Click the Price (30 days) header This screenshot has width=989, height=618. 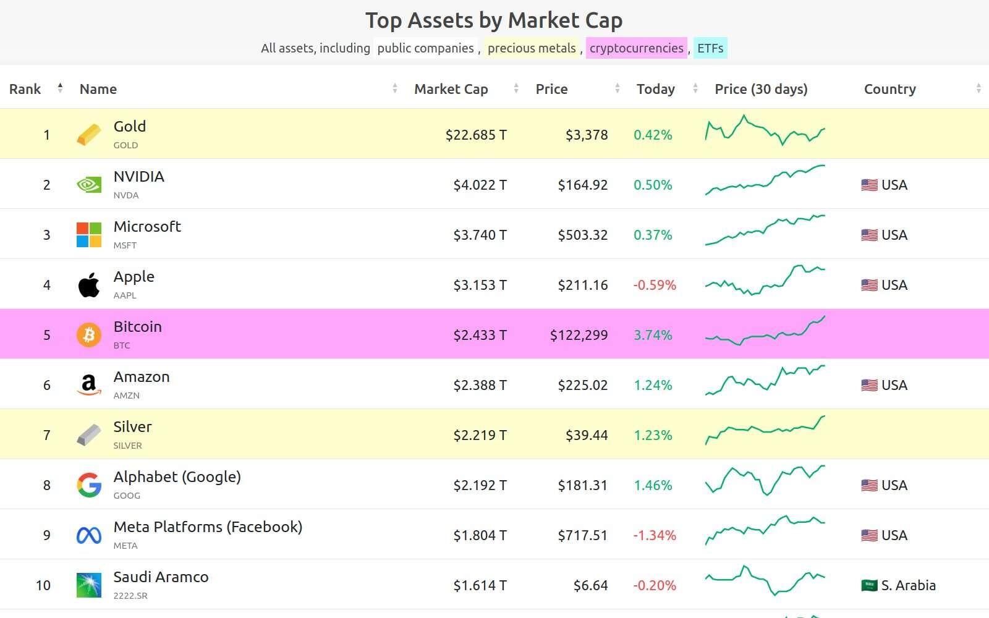(761, 89)
